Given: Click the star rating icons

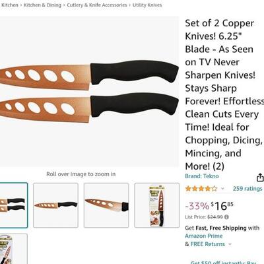Looking at the screenshot, I should [x=201, y=189].
